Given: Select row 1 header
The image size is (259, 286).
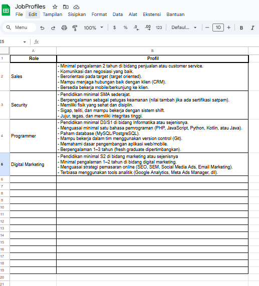Looking at the screenshot, I should click(5, 58).
